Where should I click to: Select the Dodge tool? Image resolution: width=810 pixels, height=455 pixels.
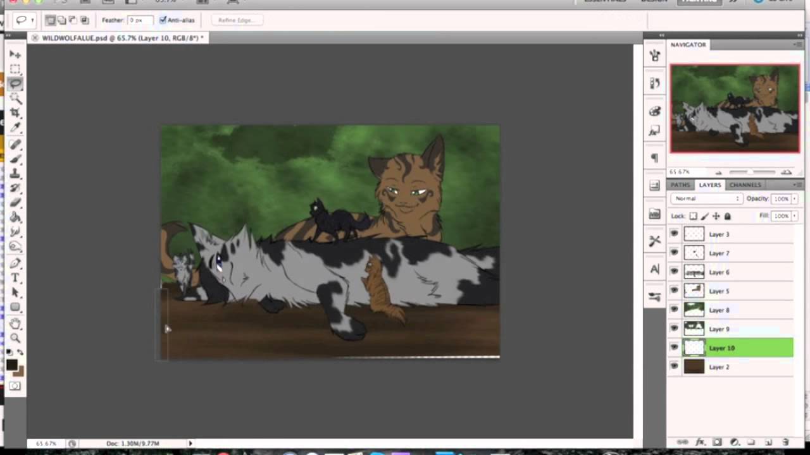[x=15, y=246]
